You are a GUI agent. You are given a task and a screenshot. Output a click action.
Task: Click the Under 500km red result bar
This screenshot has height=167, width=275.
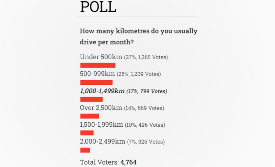(98, 65)
